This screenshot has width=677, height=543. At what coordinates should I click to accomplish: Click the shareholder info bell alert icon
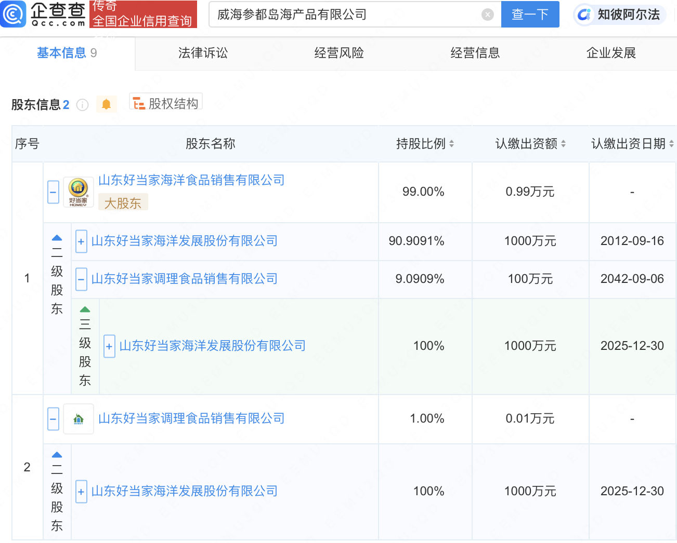pos(106,104)
